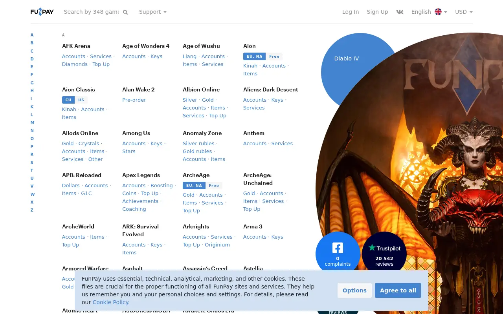Select the EU, NA toggle under Aion
Screen dimensions: 503x314
pos(254,57)
